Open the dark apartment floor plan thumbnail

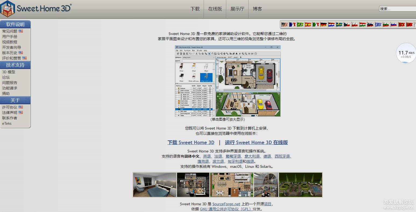pos(193,185)
